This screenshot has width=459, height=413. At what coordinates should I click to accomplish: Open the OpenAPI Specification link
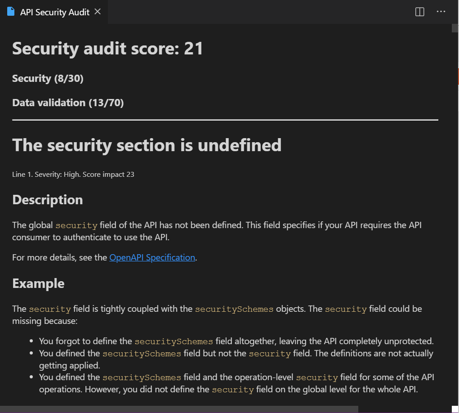click(152, 258)
